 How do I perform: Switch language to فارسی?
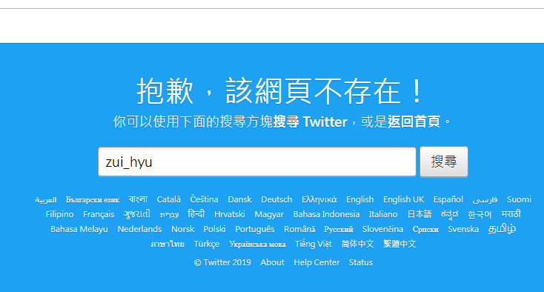pyautogui.click(x=485, y=200)
